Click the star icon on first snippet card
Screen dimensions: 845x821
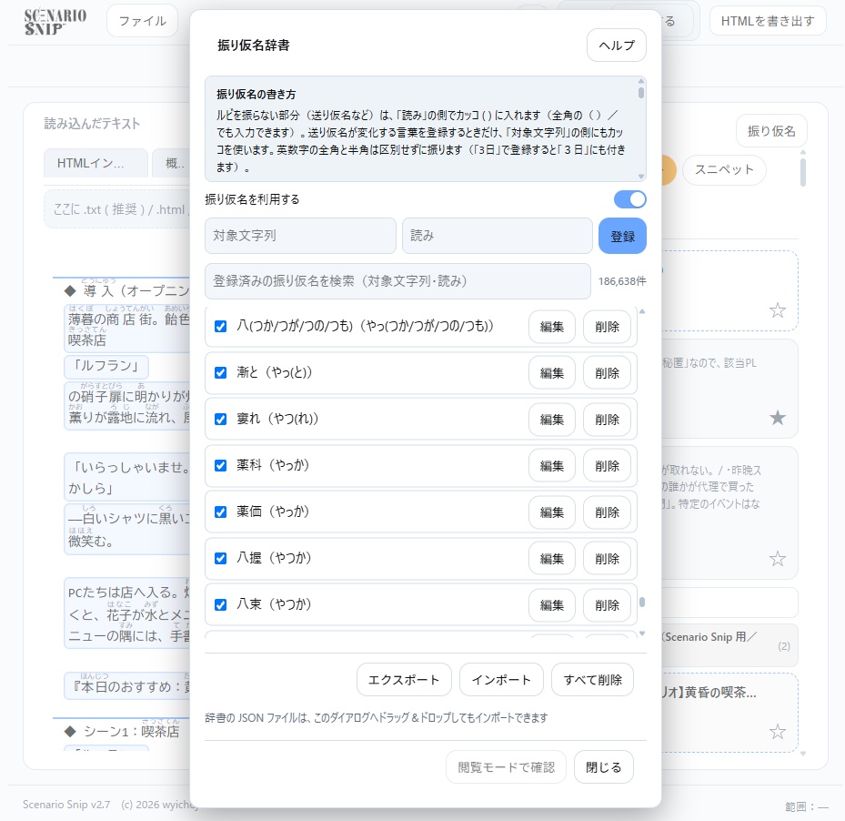[777, 310]
